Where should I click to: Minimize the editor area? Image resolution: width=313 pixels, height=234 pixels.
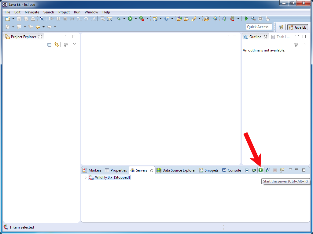pos(227,36)
